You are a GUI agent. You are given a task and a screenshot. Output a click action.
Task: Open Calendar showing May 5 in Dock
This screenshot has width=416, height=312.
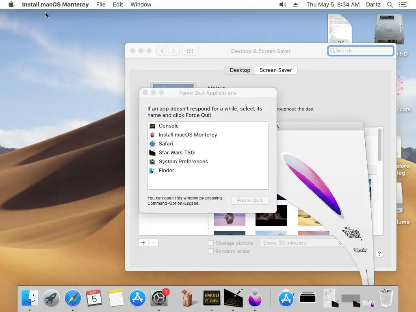coord(94,298)
